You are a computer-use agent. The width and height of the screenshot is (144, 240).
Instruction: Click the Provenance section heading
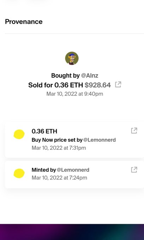click(x=24, y=22)
